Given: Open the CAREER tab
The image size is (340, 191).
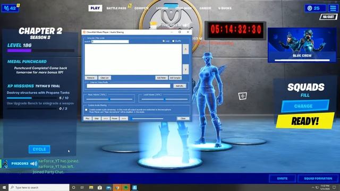Looking at the screenshot, I should tap(205, 8).
